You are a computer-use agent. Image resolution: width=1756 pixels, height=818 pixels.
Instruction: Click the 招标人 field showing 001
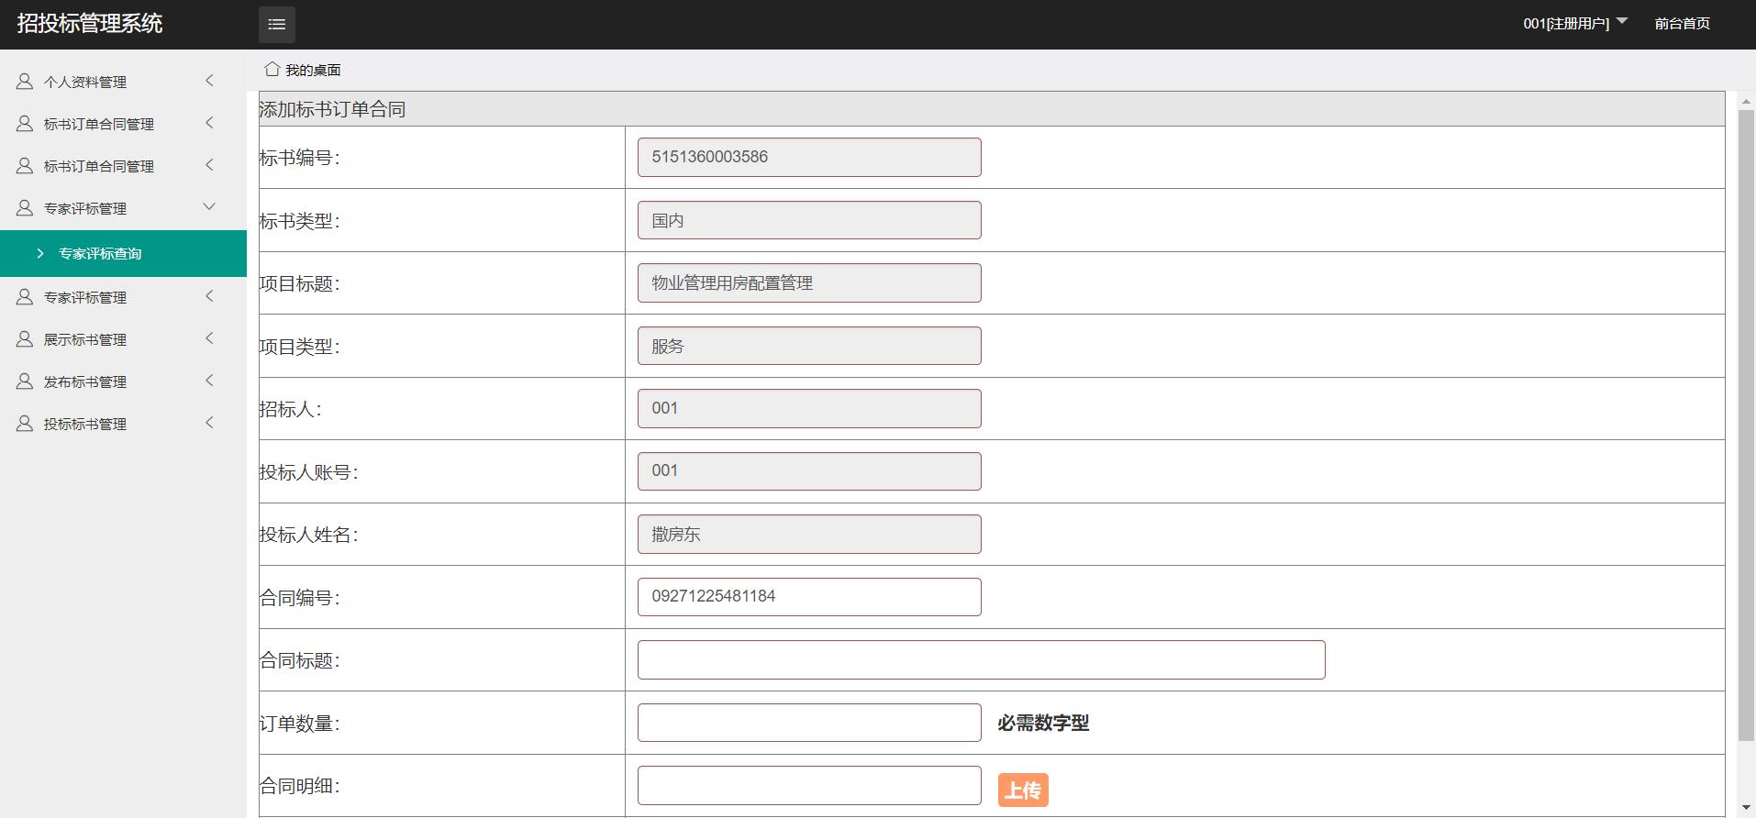coord(809,408)
